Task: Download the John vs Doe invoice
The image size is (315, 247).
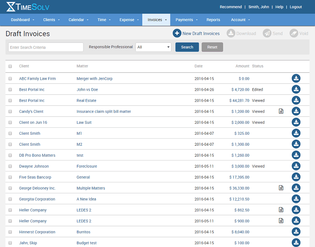Action: click(x=296, y=89)
